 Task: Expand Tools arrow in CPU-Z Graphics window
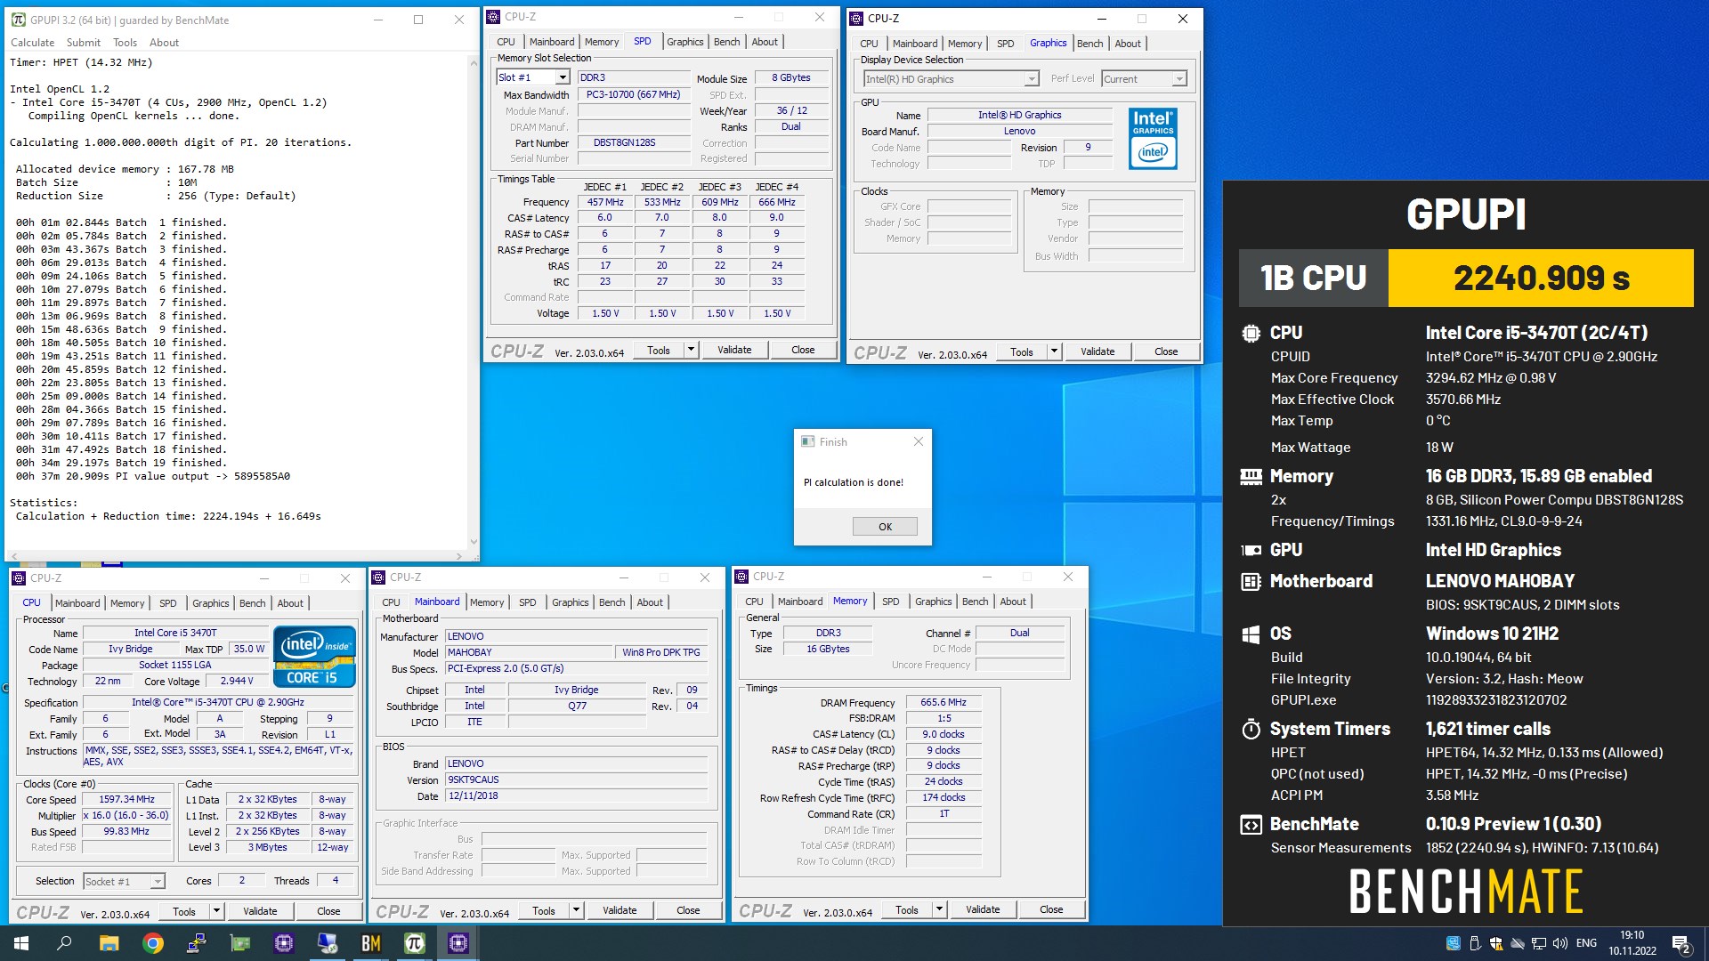pyautogui.click(x=1054, y=352)
